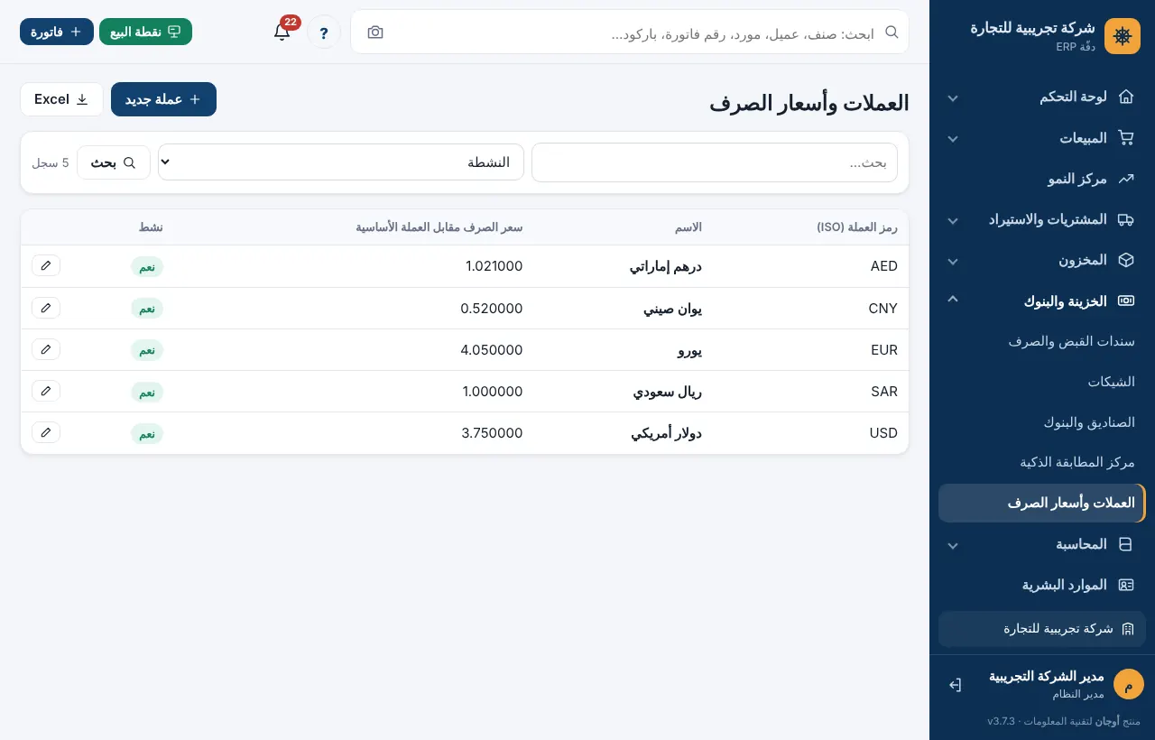The height and width of the screenshot is (740, 1155).
Task: Click the user avatar circle with letter م
Action: click(1128, 684)
